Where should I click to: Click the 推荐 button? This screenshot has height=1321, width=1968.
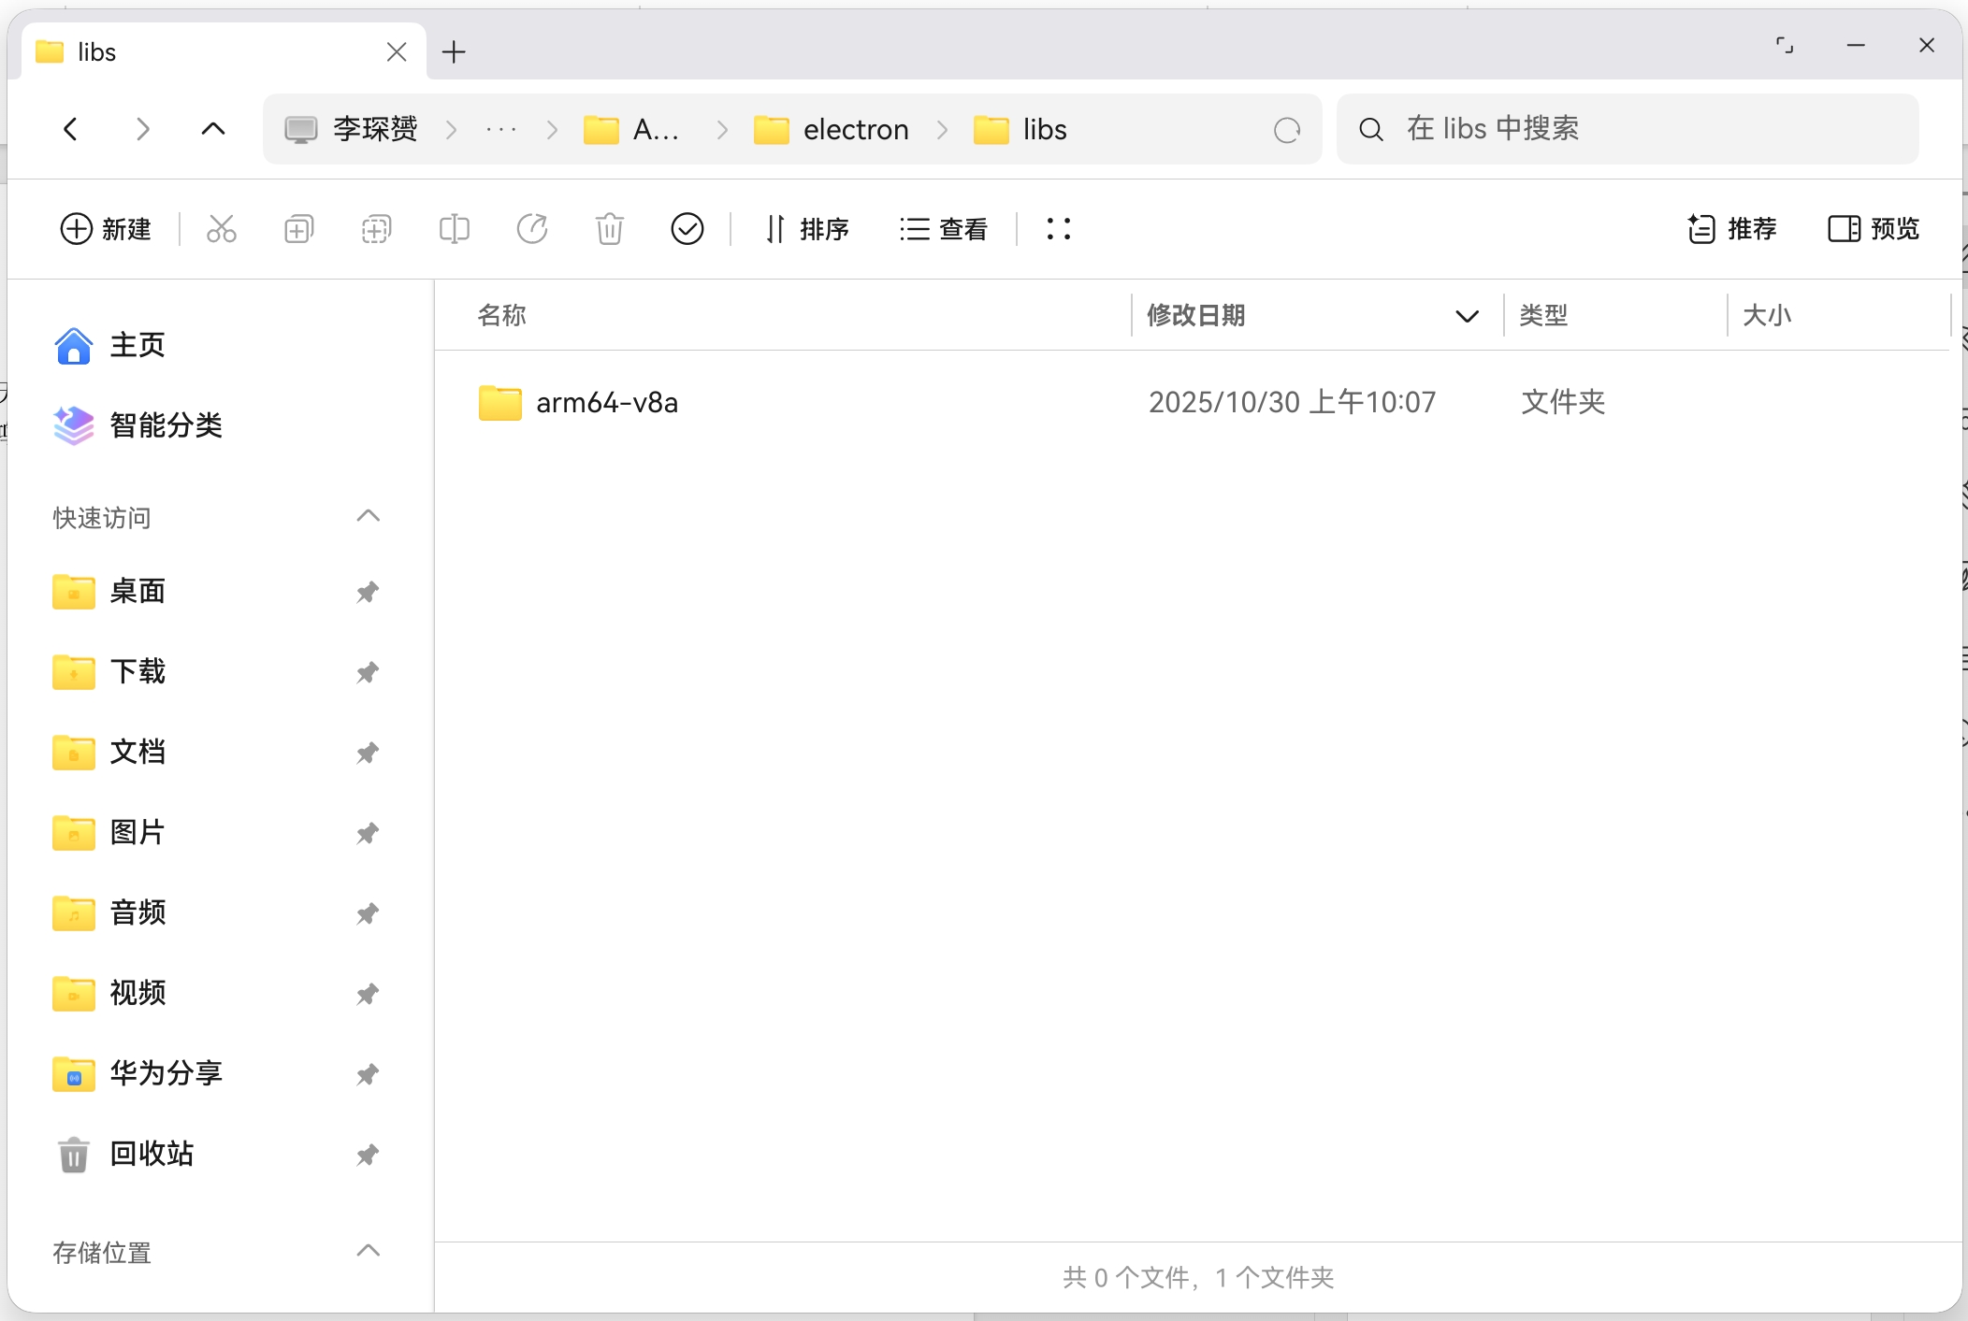[x=1732, y=229]
